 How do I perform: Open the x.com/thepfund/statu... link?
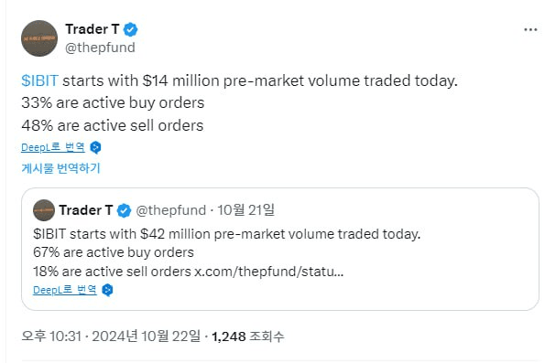(x=268, y=272)
